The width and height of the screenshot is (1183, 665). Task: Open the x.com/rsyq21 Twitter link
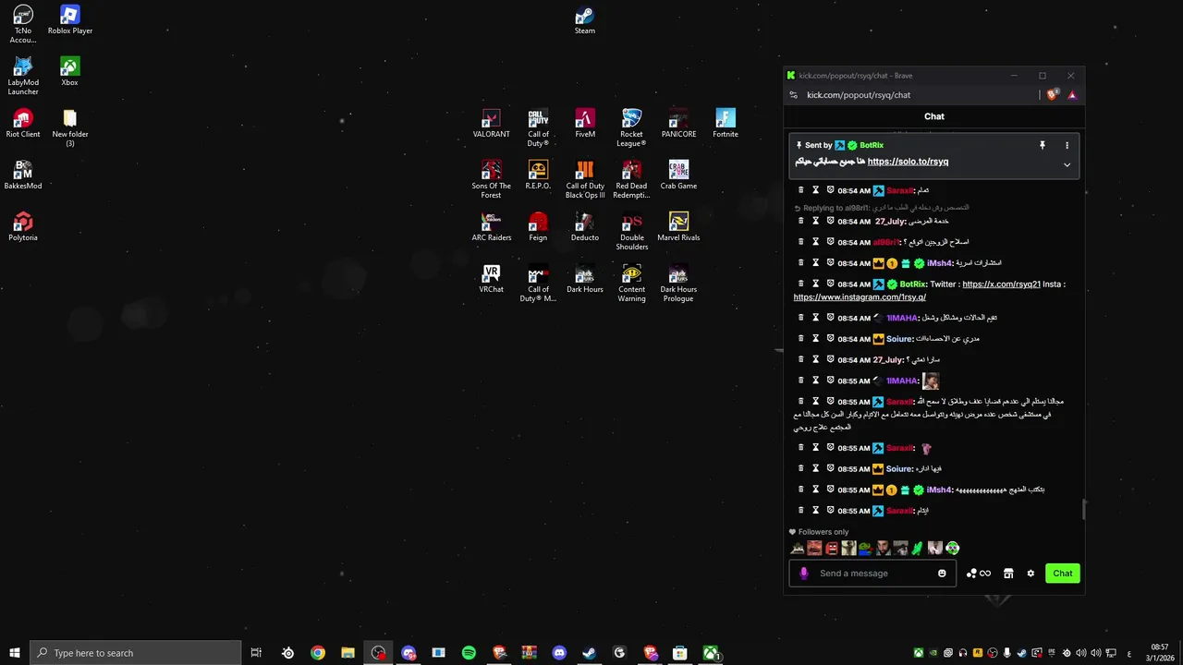point(1001,284)
